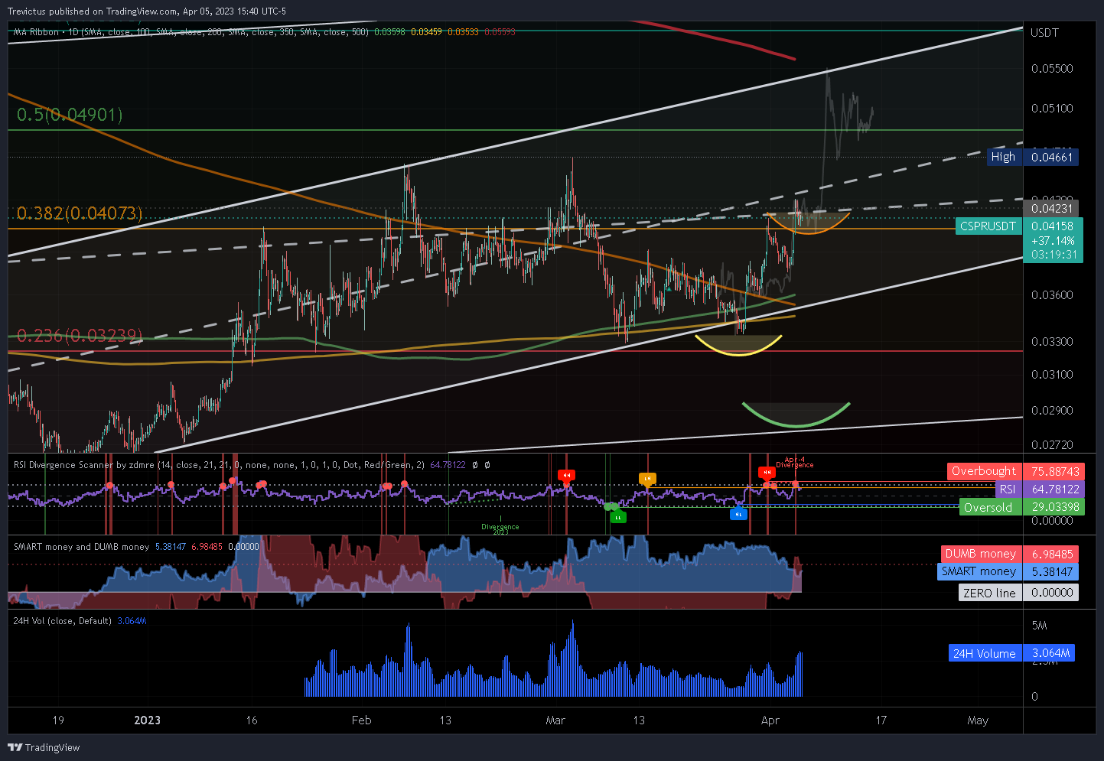Viewport: 1104px width, 761px height.
Task: Click the 5M volume axis tick
Action: pyautogui.click(x=1039, y=626)
